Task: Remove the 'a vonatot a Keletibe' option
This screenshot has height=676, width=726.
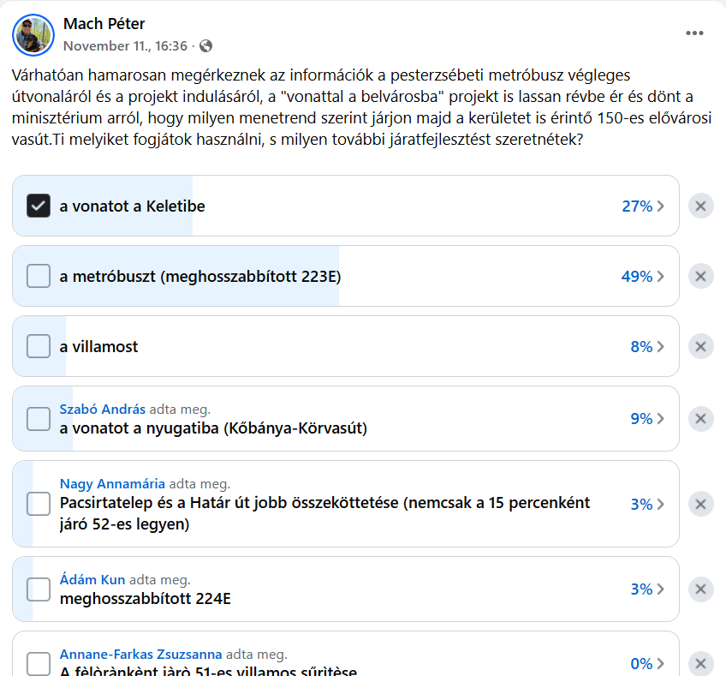Action: 700,206
